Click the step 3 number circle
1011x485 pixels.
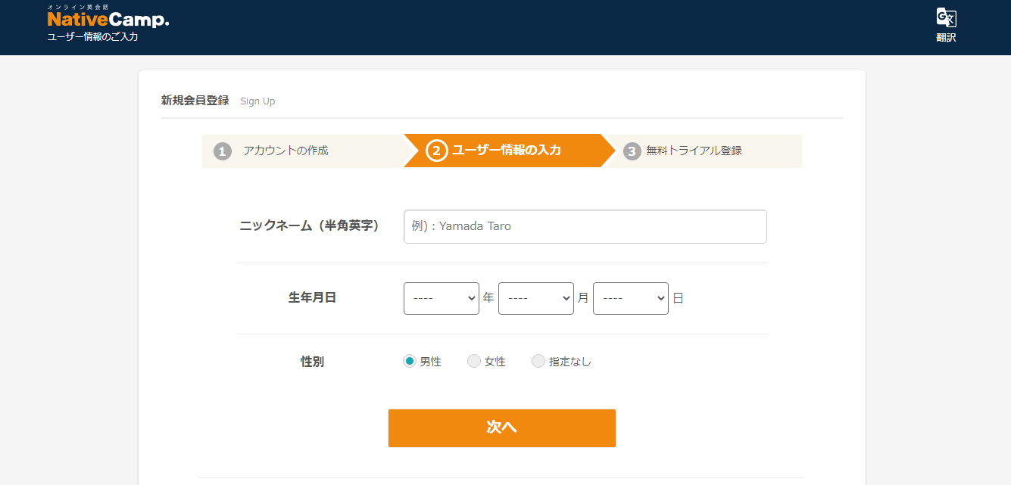coord(632,151)
